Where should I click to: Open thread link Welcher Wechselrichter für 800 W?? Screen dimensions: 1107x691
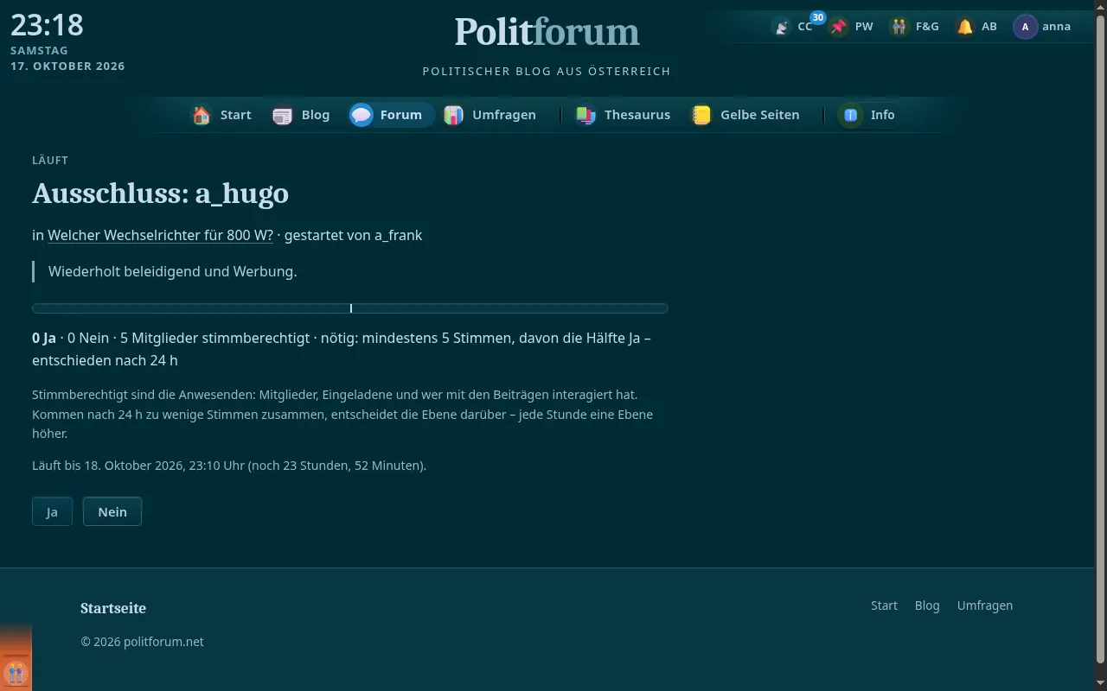coord(160,235)
